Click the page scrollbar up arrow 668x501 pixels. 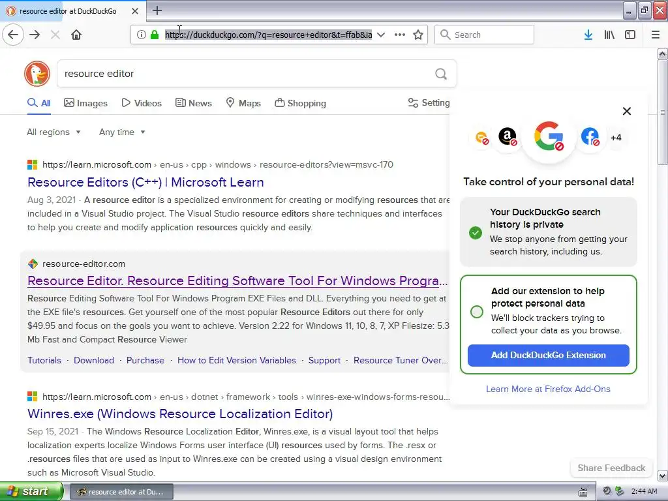tap(662, 53)
